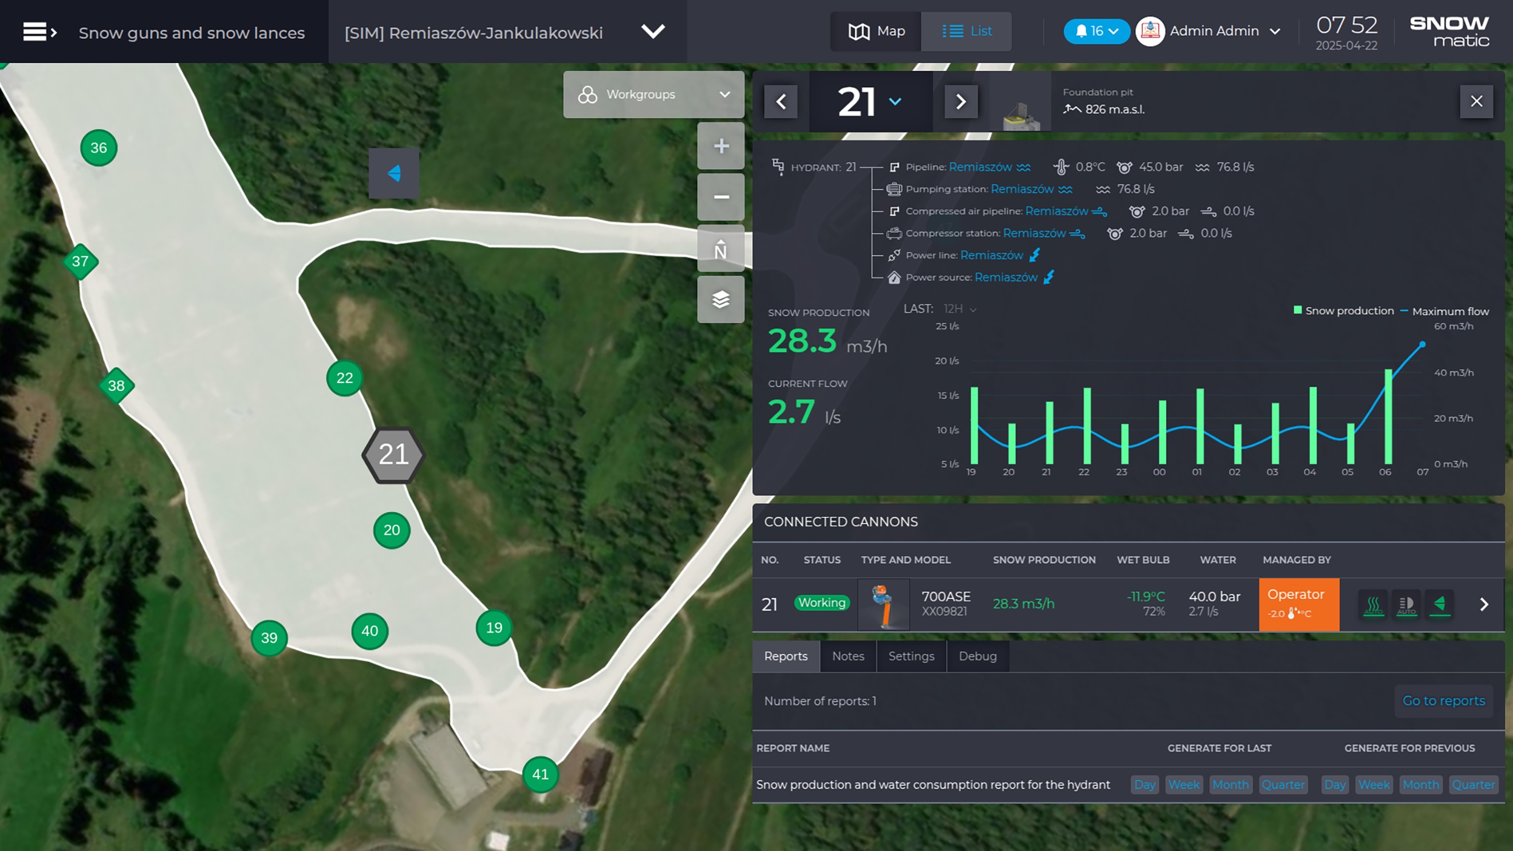Image resolution: width=1513 pixels, height=851 pixels.
Task: Go to next hydrant with right arrow
Action: pyautogui.click(x=960, y=101)
